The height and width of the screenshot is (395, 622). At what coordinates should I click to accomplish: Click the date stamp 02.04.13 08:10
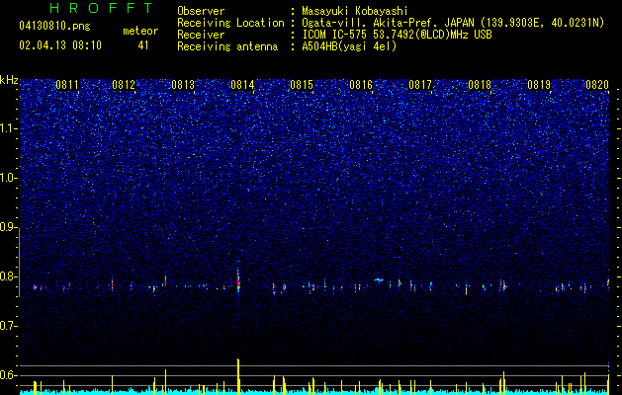(x=60, y=45)
